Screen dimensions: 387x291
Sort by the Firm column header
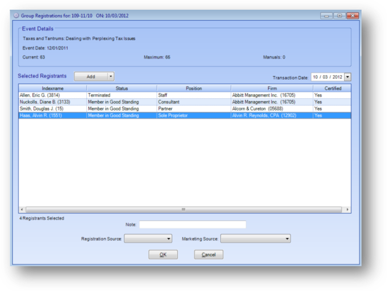pyautogui.click(x=272, y=88)
